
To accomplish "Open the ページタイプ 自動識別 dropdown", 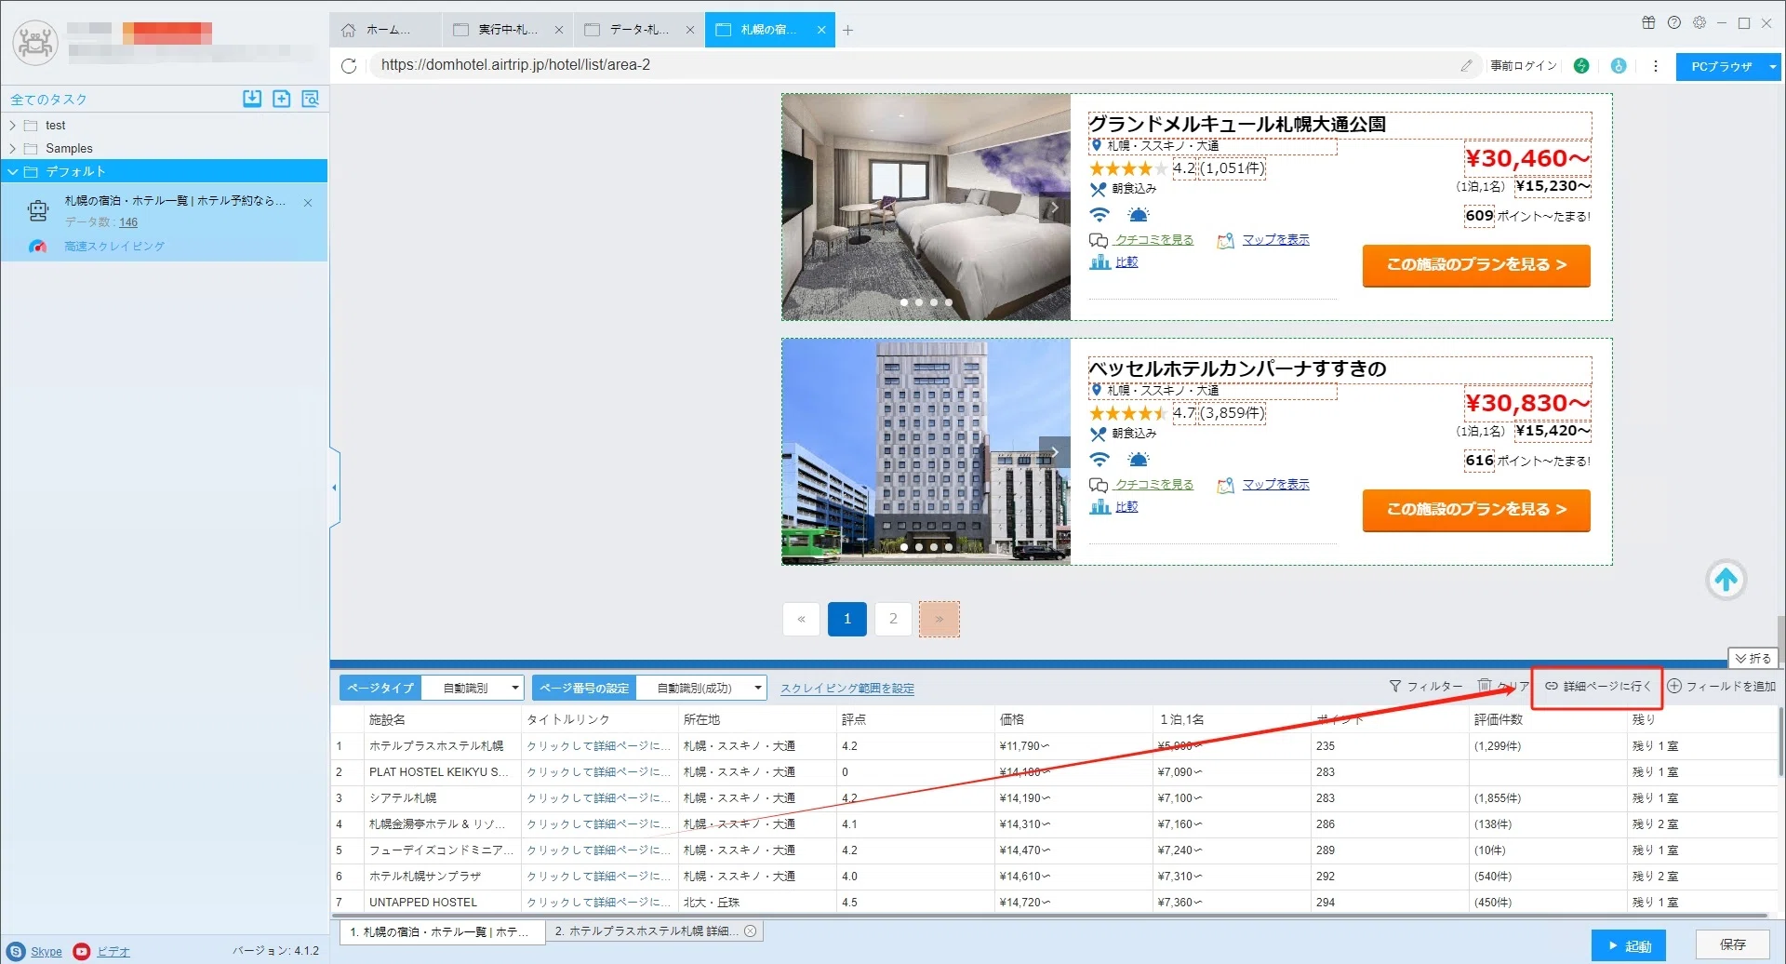I will click(473, 688).
